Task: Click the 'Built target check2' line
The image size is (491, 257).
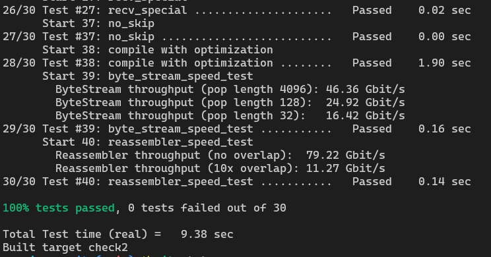Action: coord(65,248)
